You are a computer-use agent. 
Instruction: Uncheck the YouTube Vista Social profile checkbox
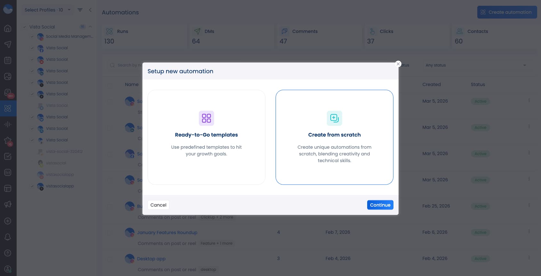coord(32,59)
